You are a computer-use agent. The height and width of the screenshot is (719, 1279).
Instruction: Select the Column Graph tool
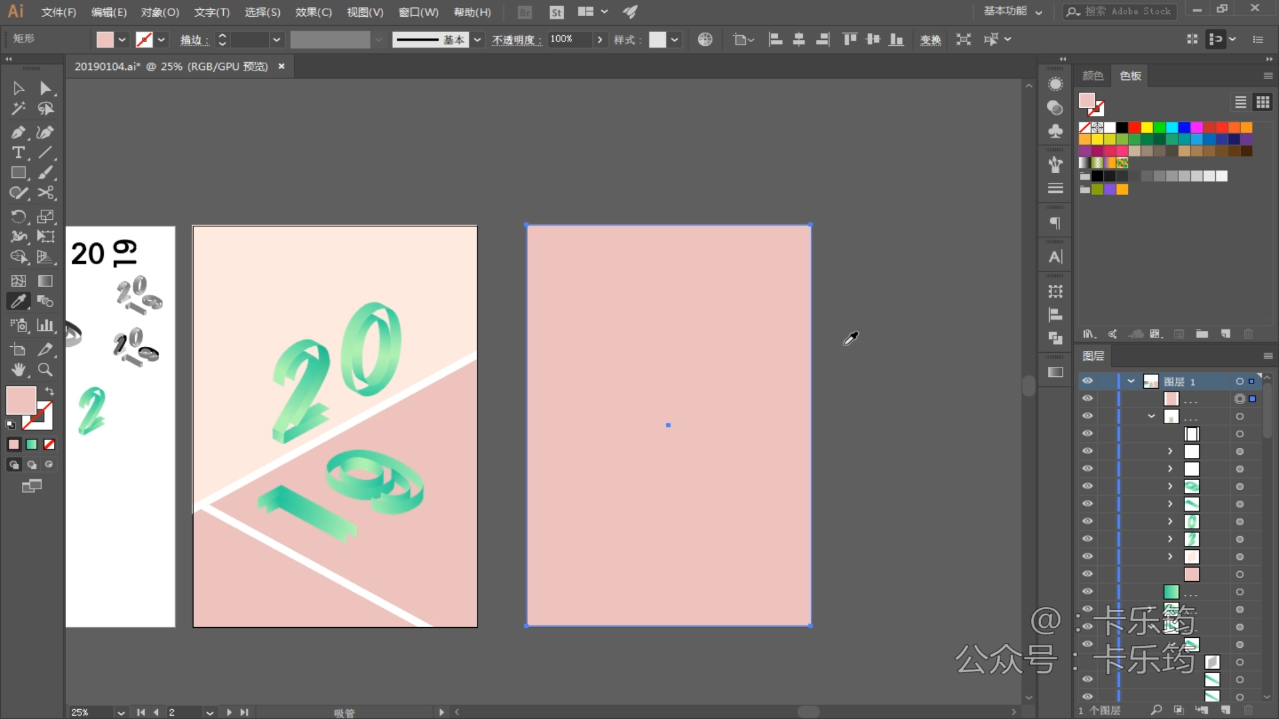pos(45,325)
